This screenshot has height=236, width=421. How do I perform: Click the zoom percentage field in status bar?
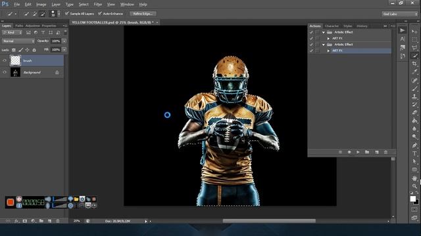[77, 221]
